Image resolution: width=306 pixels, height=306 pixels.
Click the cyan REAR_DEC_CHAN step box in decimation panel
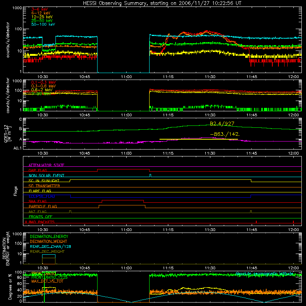49,256
